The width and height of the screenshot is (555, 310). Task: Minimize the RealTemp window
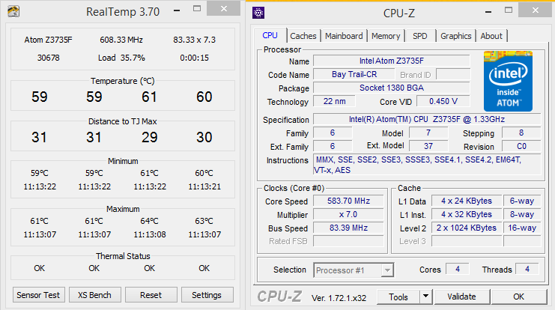coord(177,10)
